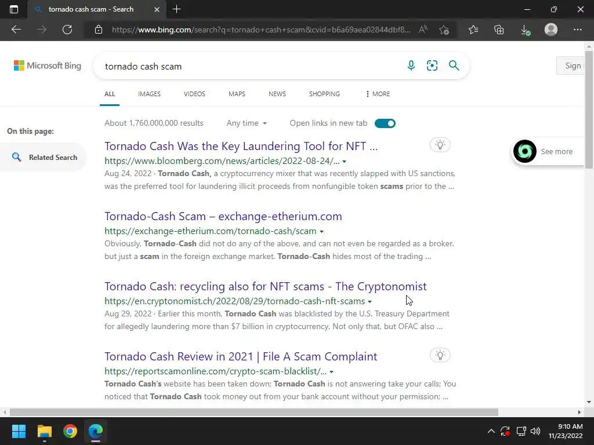
Task: Switch to the VIDEOS tab
Action: [x=194, y=94]
